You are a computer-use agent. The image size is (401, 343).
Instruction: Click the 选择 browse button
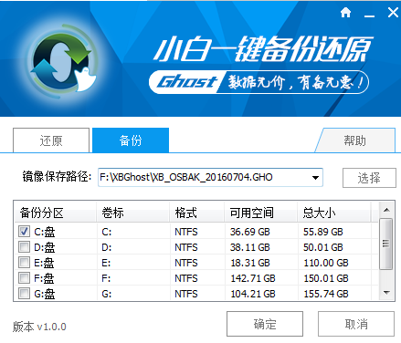tap(369, 178)
